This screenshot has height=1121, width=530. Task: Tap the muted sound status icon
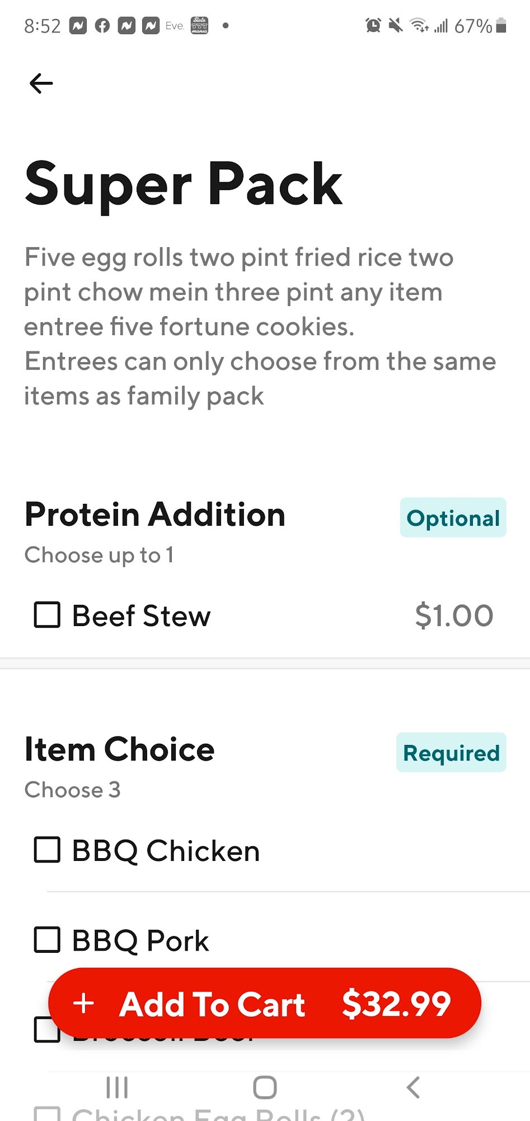click(x=396, y=25)
